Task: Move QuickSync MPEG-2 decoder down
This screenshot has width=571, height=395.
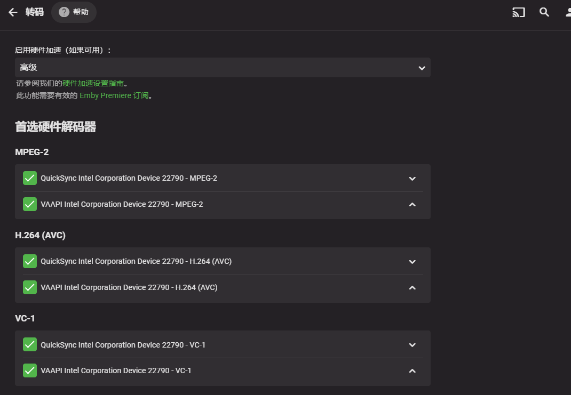Action: point(412,179)
